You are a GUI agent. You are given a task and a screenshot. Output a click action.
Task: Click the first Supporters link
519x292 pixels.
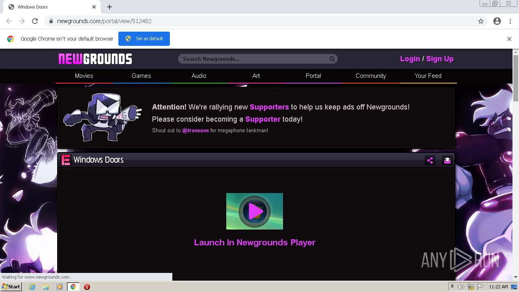click(269, 107)
